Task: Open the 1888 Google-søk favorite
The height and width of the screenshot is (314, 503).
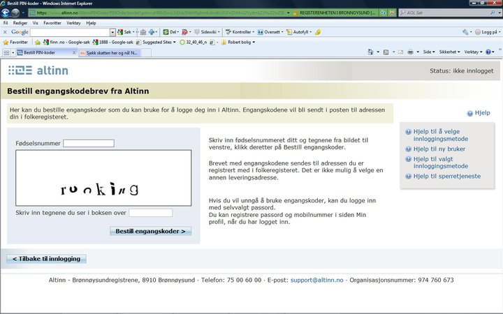Action: (x=113, y=42)
